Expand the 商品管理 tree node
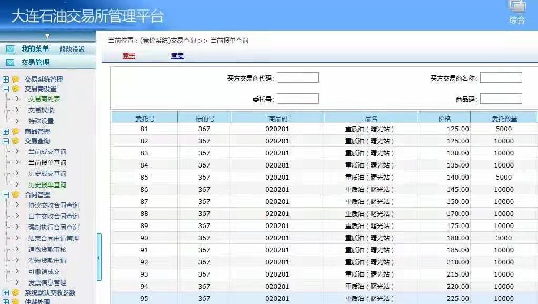The image size is (538, 304). click(6, 131)
